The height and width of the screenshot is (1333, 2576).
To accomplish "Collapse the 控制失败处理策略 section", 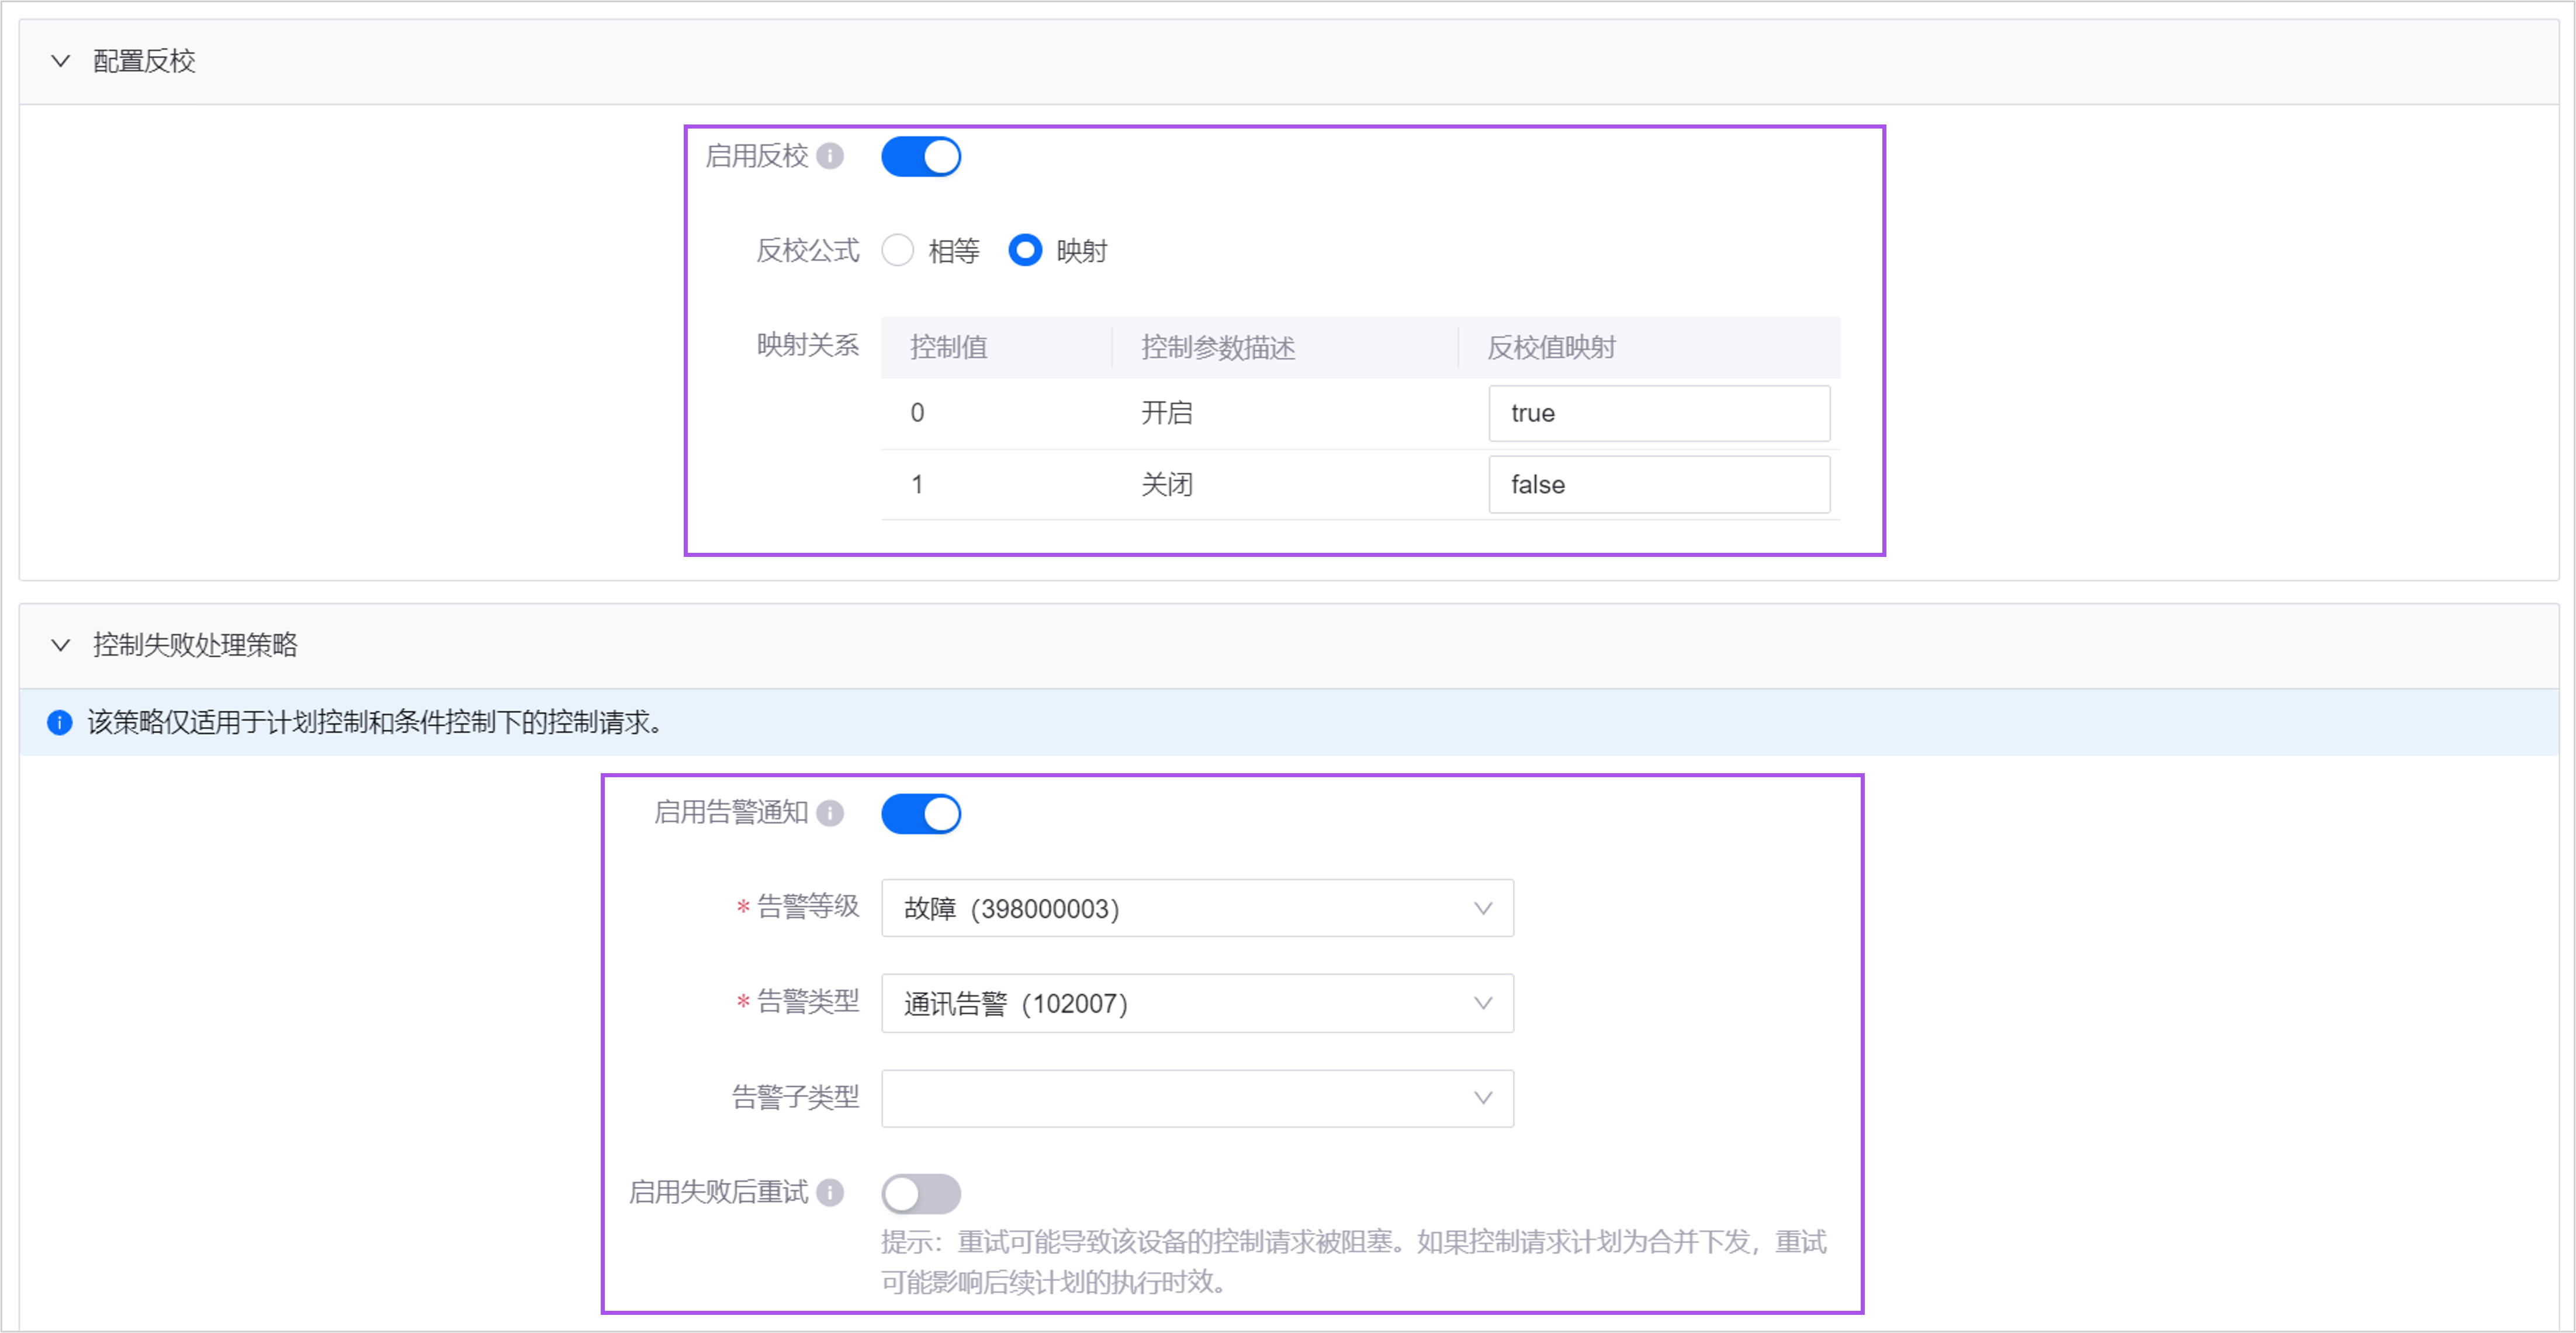I will click(x=60, y=645).
